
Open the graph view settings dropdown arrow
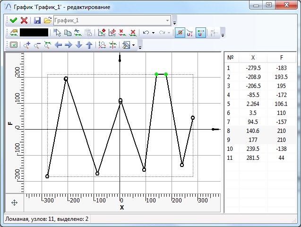134,45
